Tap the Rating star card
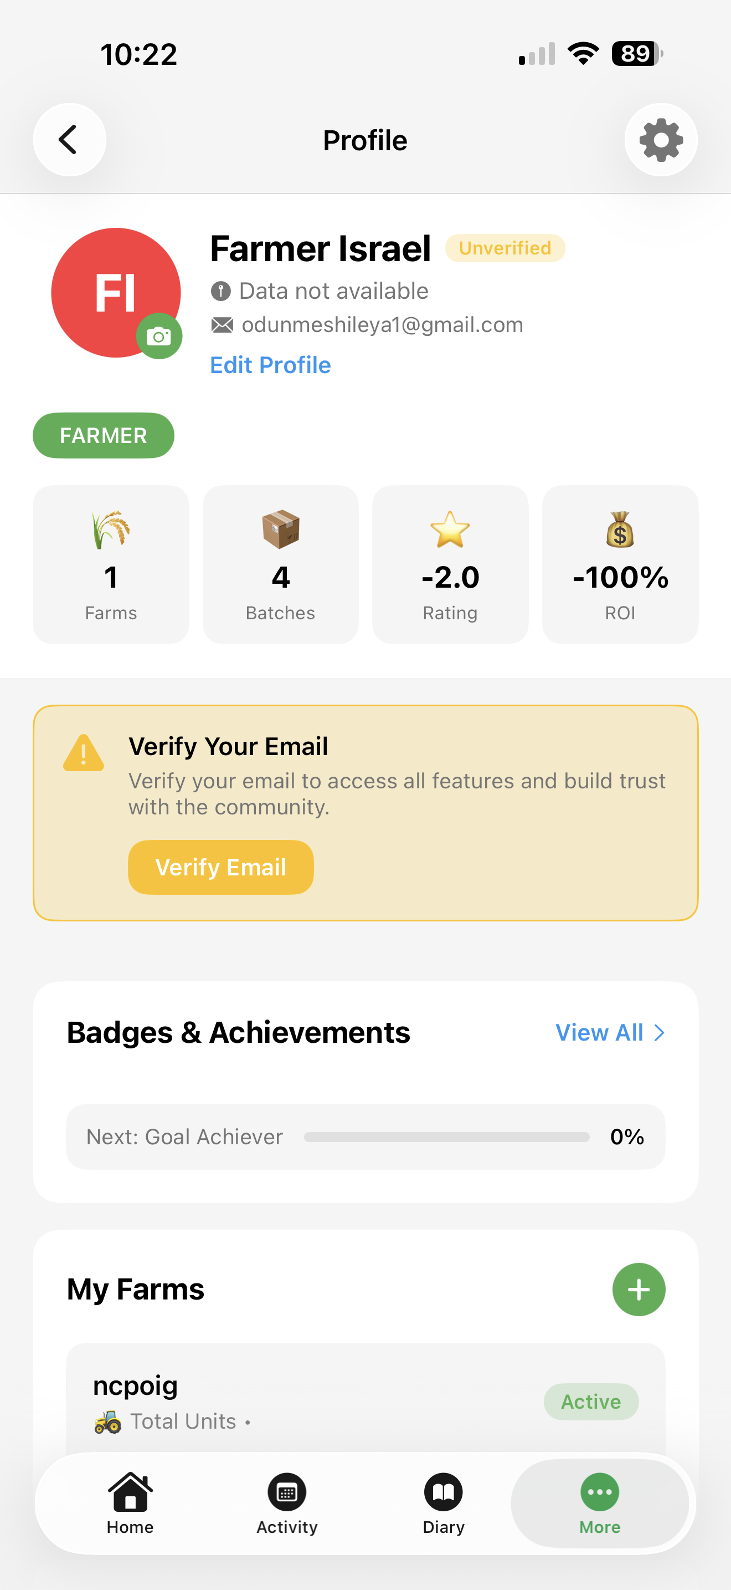 point(450,564)
